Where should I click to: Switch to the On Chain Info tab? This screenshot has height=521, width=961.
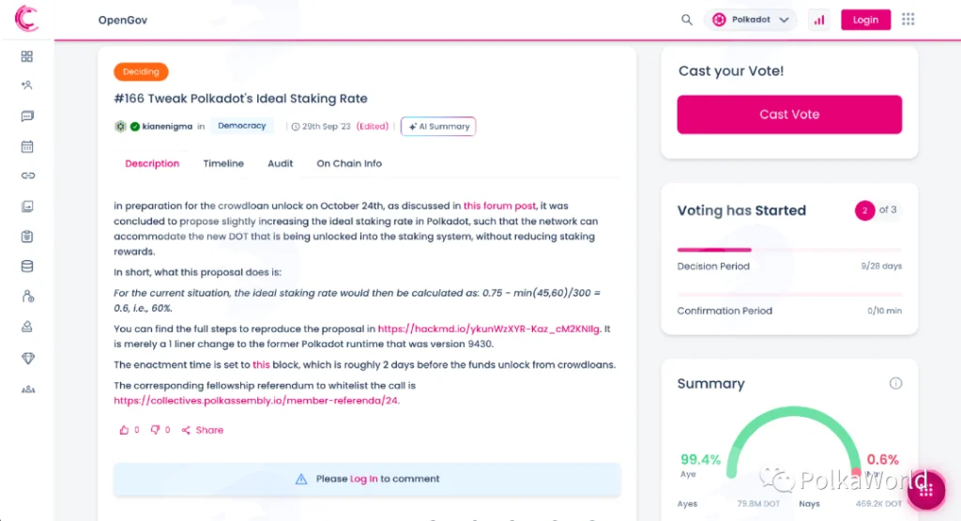coord(349,163)
